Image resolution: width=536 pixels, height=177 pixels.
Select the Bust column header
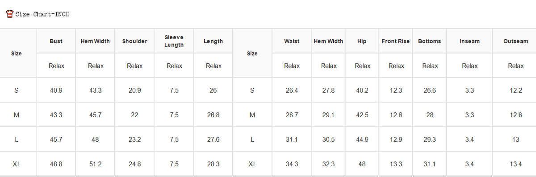pyautogui.click(x=56, y=41)
